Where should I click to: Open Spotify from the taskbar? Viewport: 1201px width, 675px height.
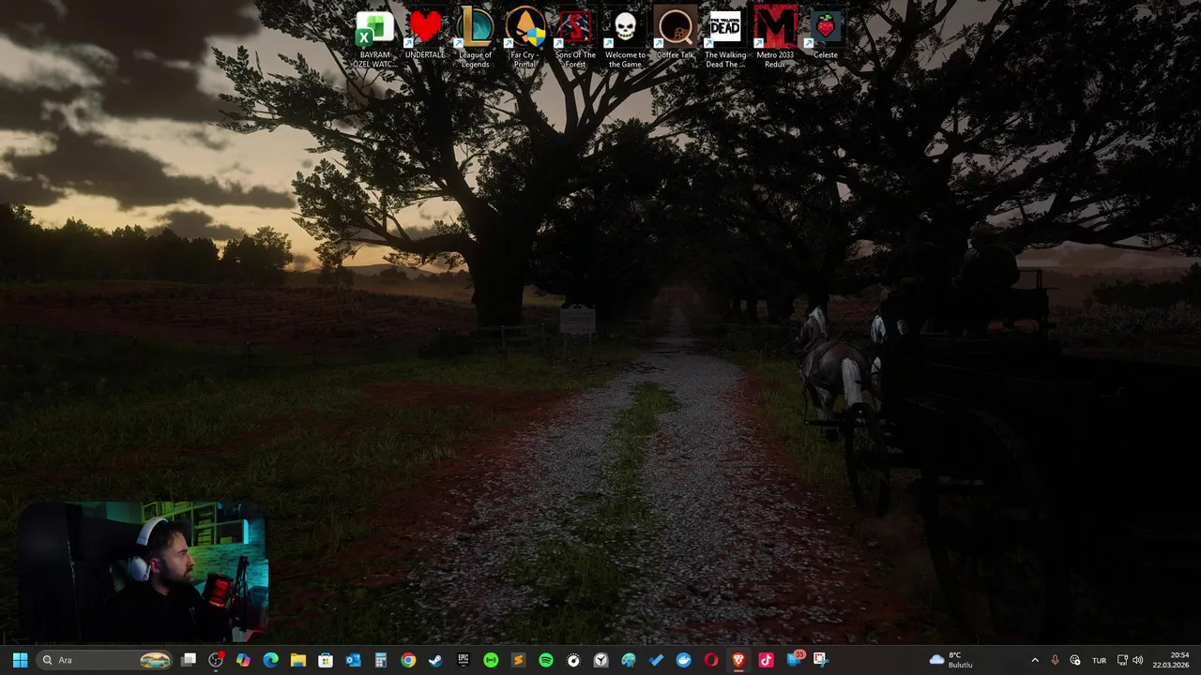[x=545, y=660]
